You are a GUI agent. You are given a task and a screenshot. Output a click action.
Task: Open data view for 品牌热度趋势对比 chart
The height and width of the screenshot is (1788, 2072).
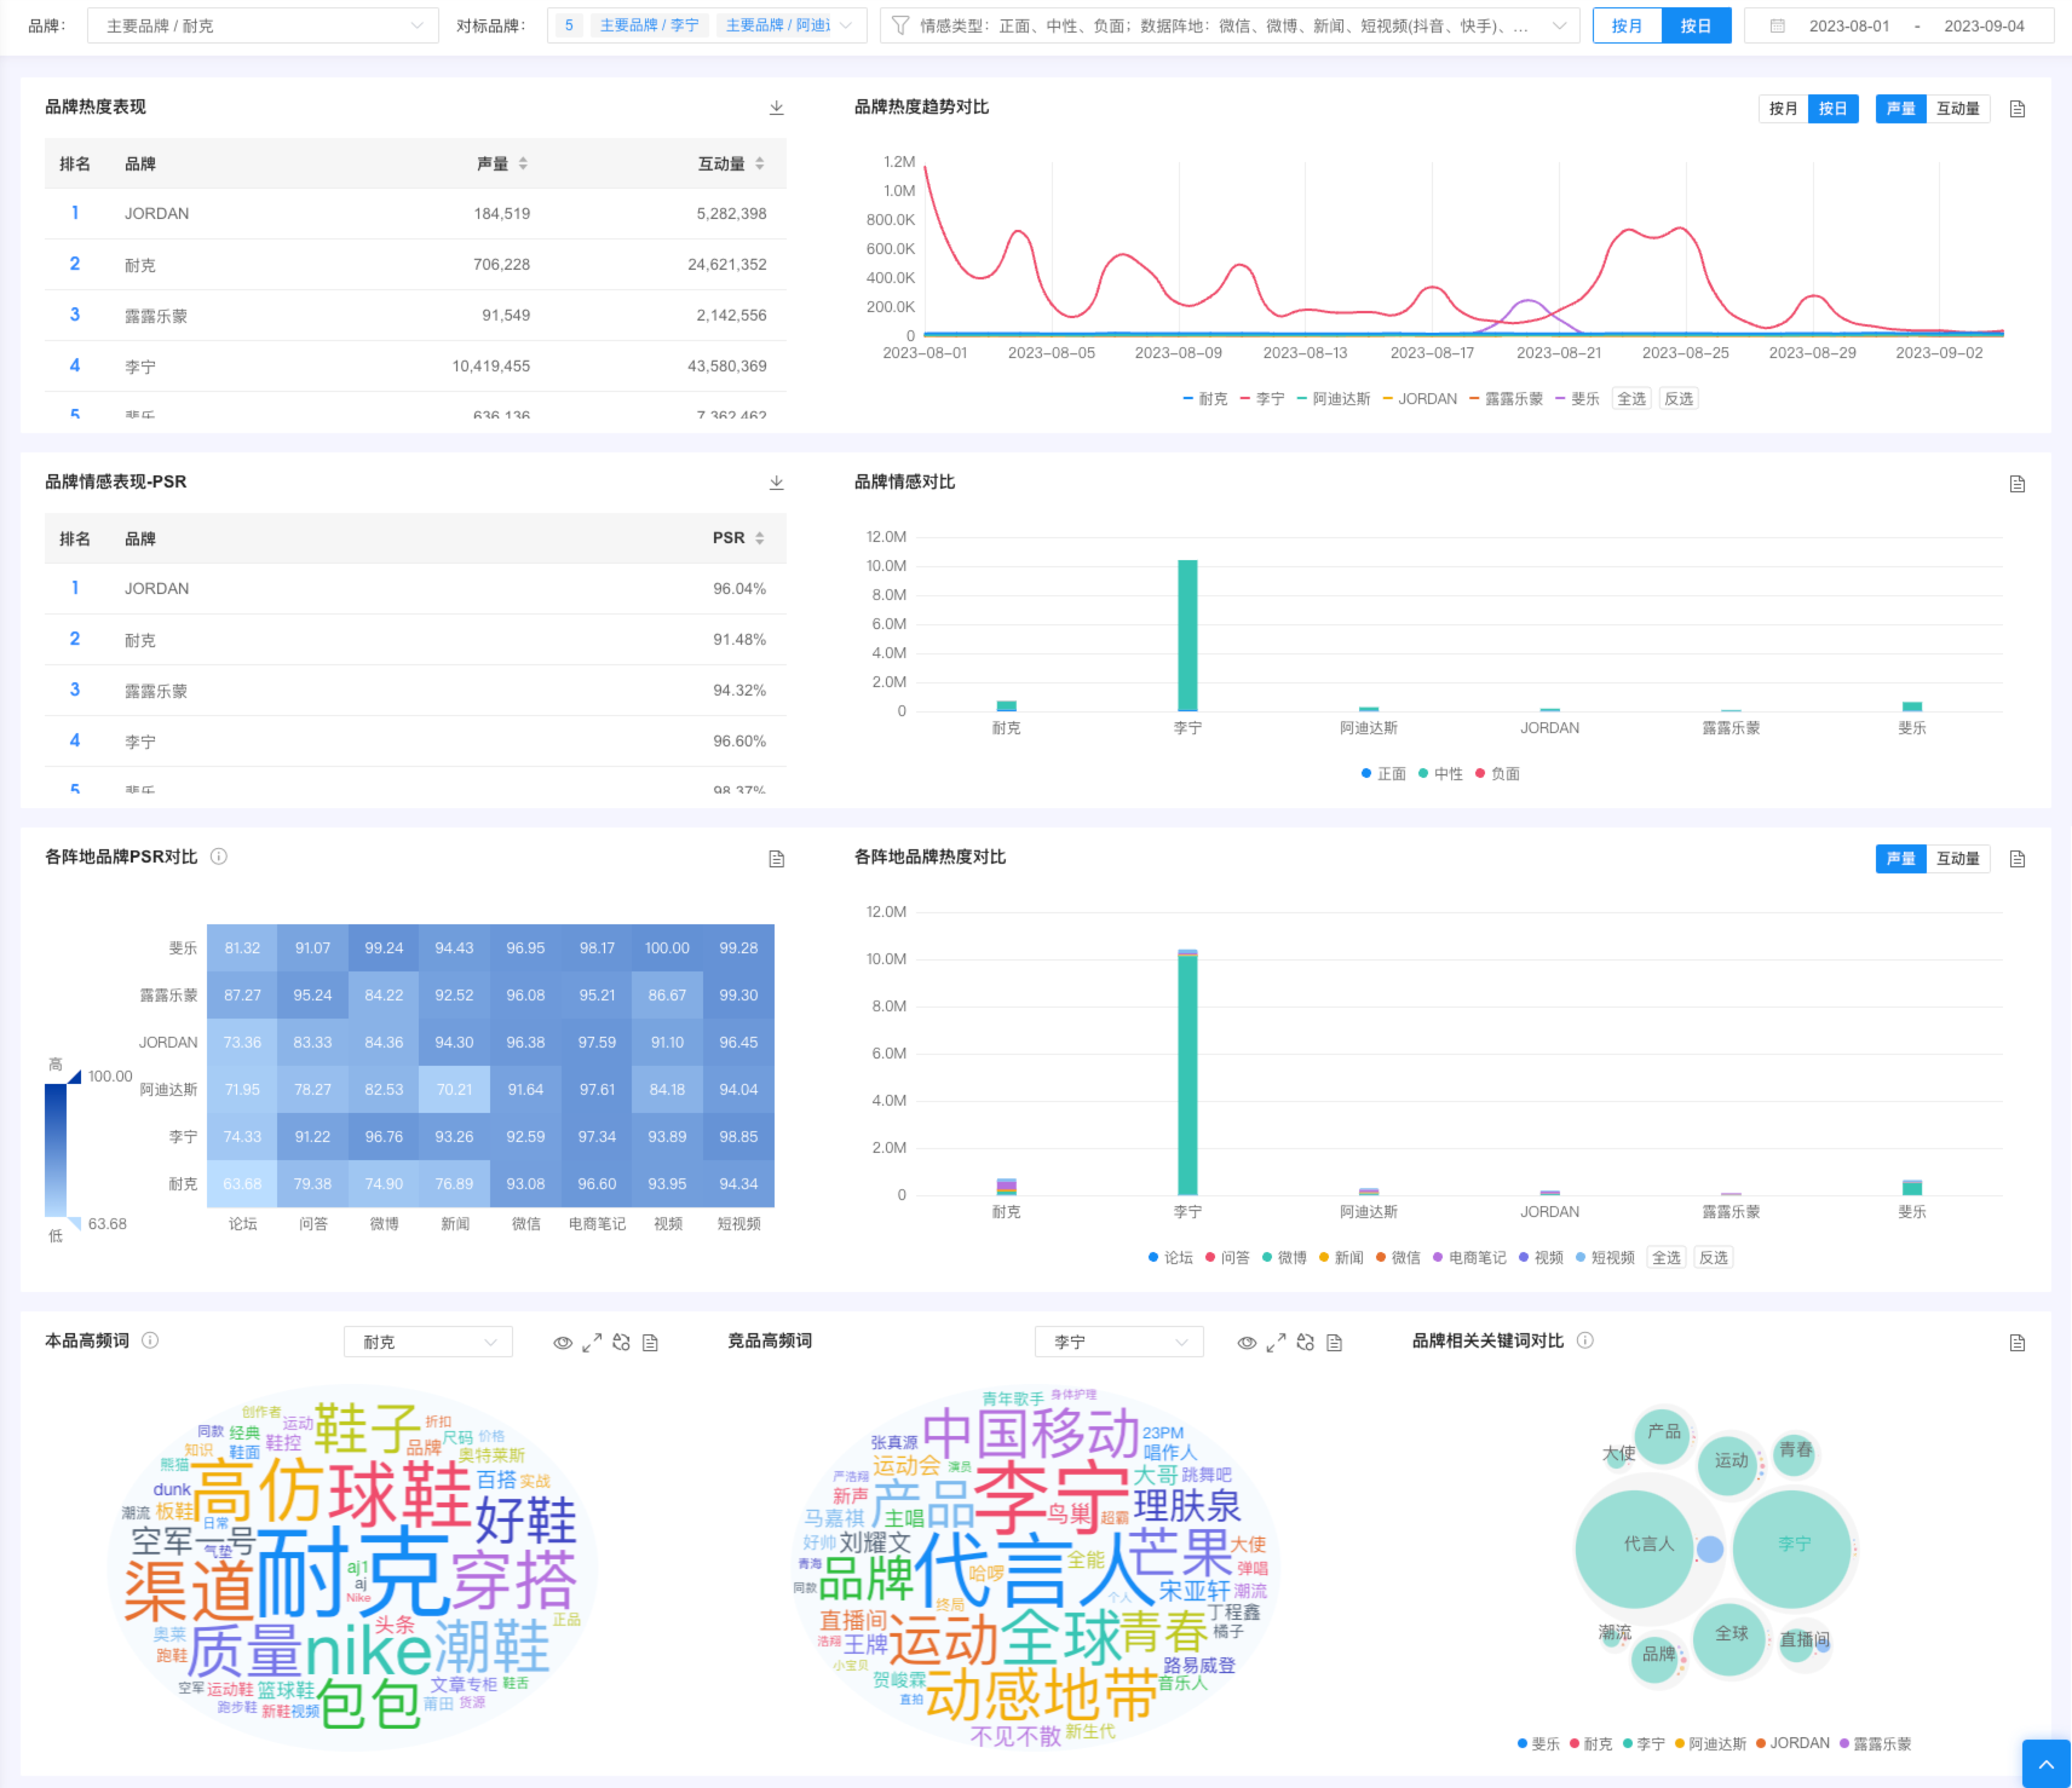tap(2017, 109)
